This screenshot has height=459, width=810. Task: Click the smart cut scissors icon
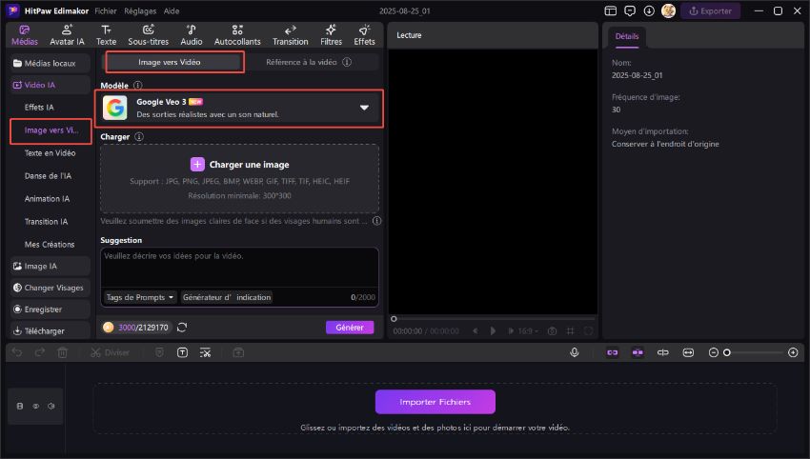pos(206,352)
